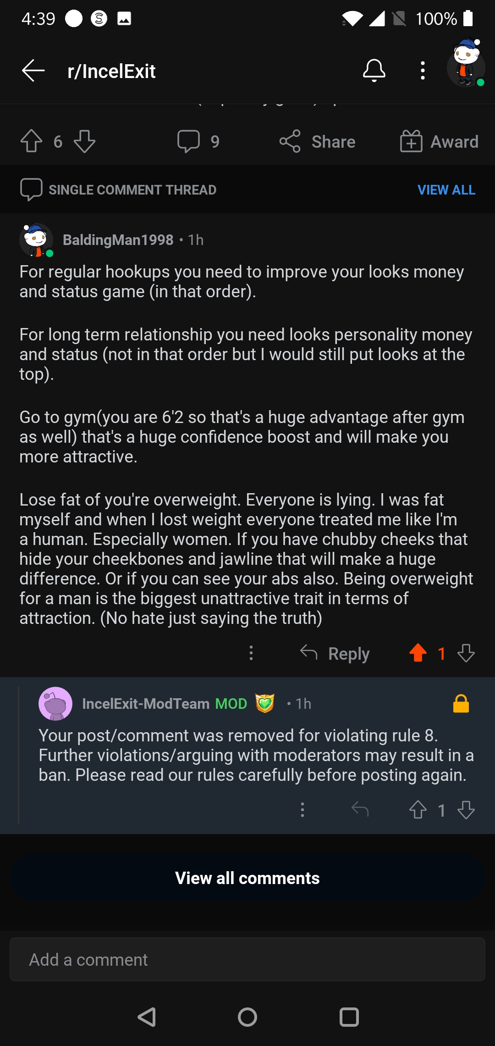The height and width of the screenshot is (1046, 495).
Task: Open the subreddit overflow menu
Action: point(423,71)
